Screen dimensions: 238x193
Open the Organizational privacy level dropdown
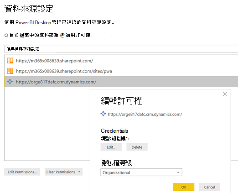141,172
